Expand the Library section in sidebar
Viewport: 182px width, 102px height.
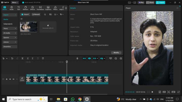[x=10, y=42]
